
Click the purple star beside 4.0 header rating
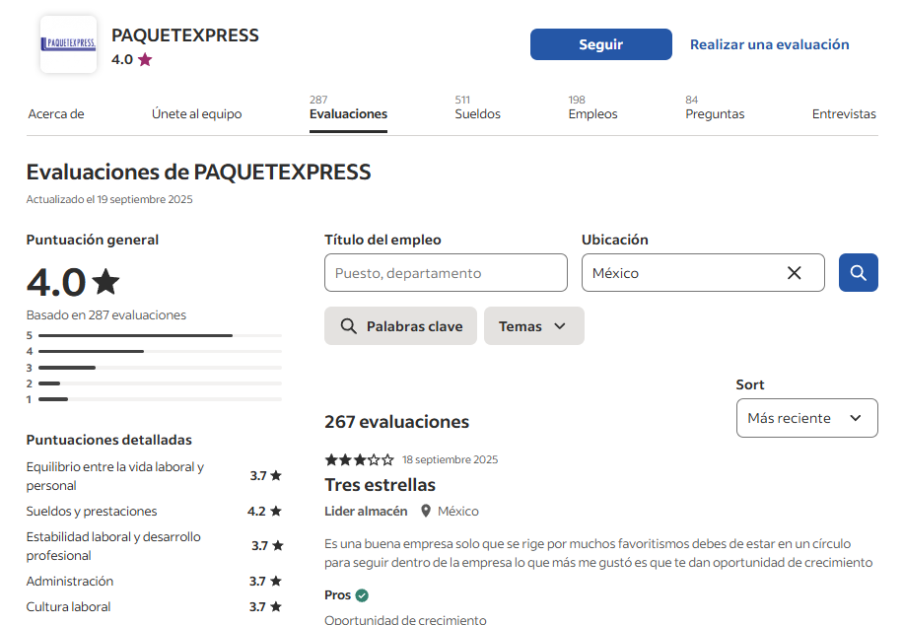(x=145, y=59)
